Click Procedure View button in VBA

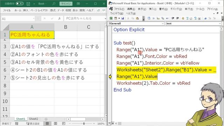tap(110, 123)
